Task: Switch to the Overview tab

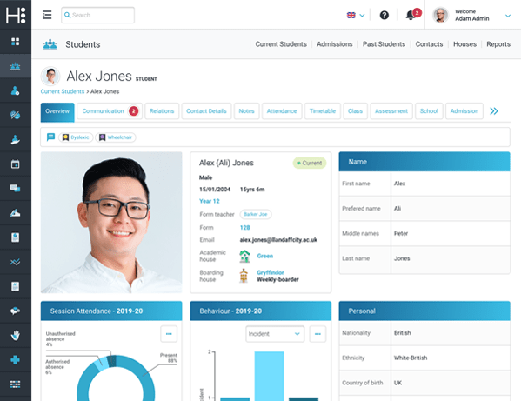Action: pos(57,111)
